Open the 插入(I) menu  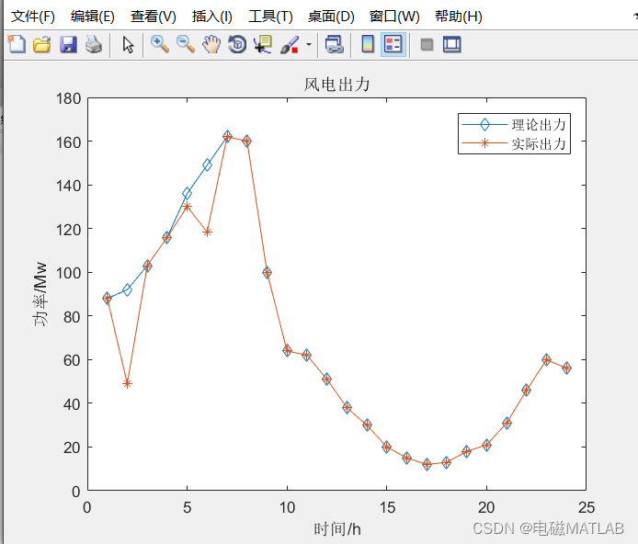tap(212, 17)
